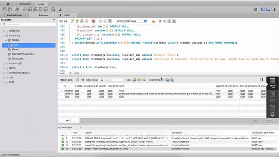279x157 pixels.
Task: Collapse the Tables node under inventory
Action: pyautogui.click(x=6, y=40)
